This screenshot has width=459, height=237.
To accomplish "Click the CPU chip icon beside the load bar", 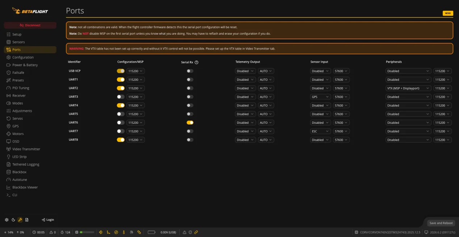I will click(x=77, y=232).
